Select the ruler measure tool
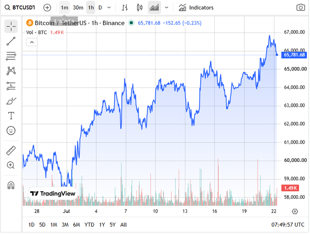 tap(11, 151)
